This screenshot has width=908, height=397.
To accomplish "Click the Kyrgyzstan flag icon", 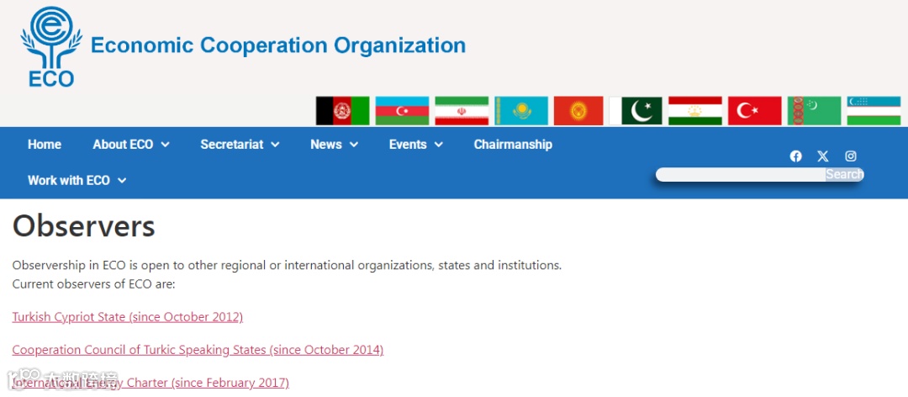I will pos(578,111).
